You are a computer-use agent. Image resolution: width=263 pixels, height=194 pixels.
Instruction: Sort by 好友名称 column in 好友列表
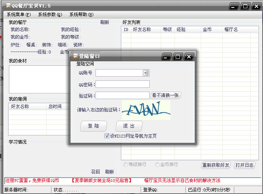coord(146,30)
